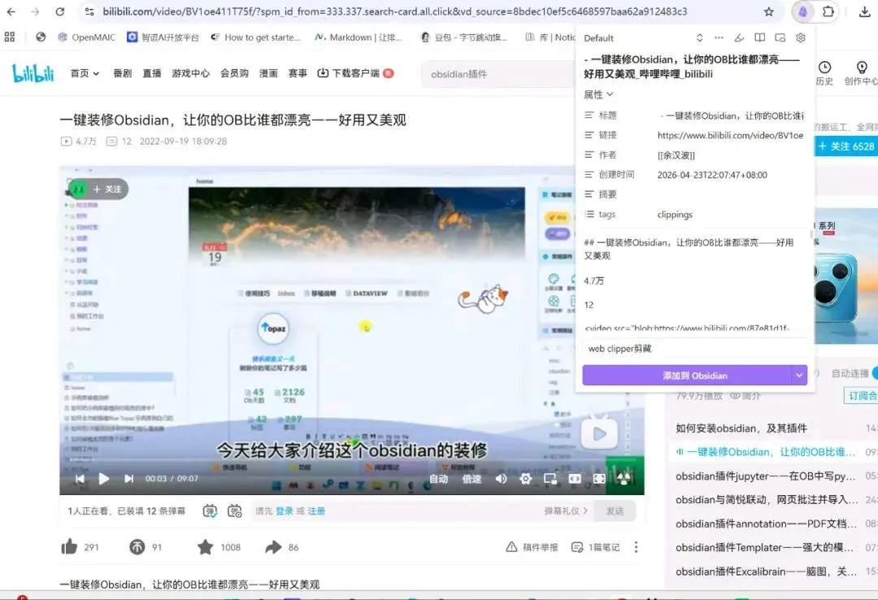Favorite the video with star icon
Viewport: 878px width, 600px height.
[206, 547]
